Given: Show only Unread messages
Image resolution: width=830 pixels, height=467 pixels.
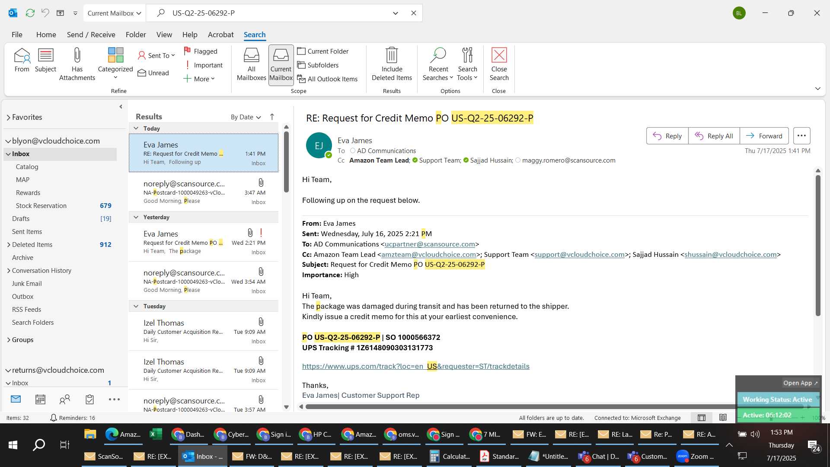Looking at the screenshot, I should (x=153, y=73).
